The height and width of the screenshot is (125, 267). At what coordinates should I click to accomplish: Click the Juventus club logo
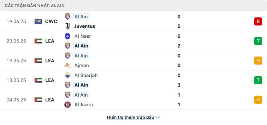coord(68,26)
